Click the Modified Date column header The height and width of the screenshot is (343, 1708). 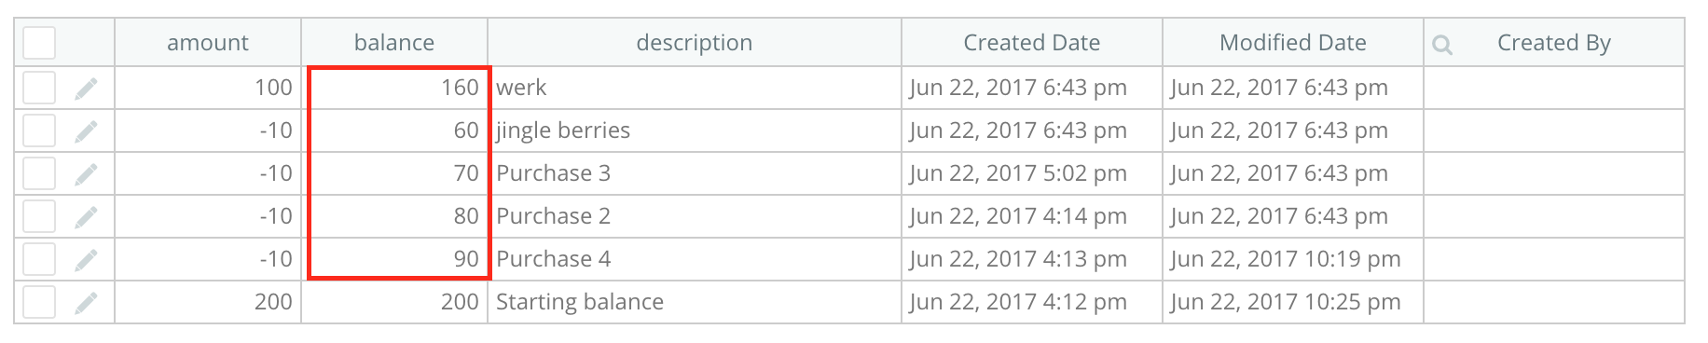[1293, 43]
